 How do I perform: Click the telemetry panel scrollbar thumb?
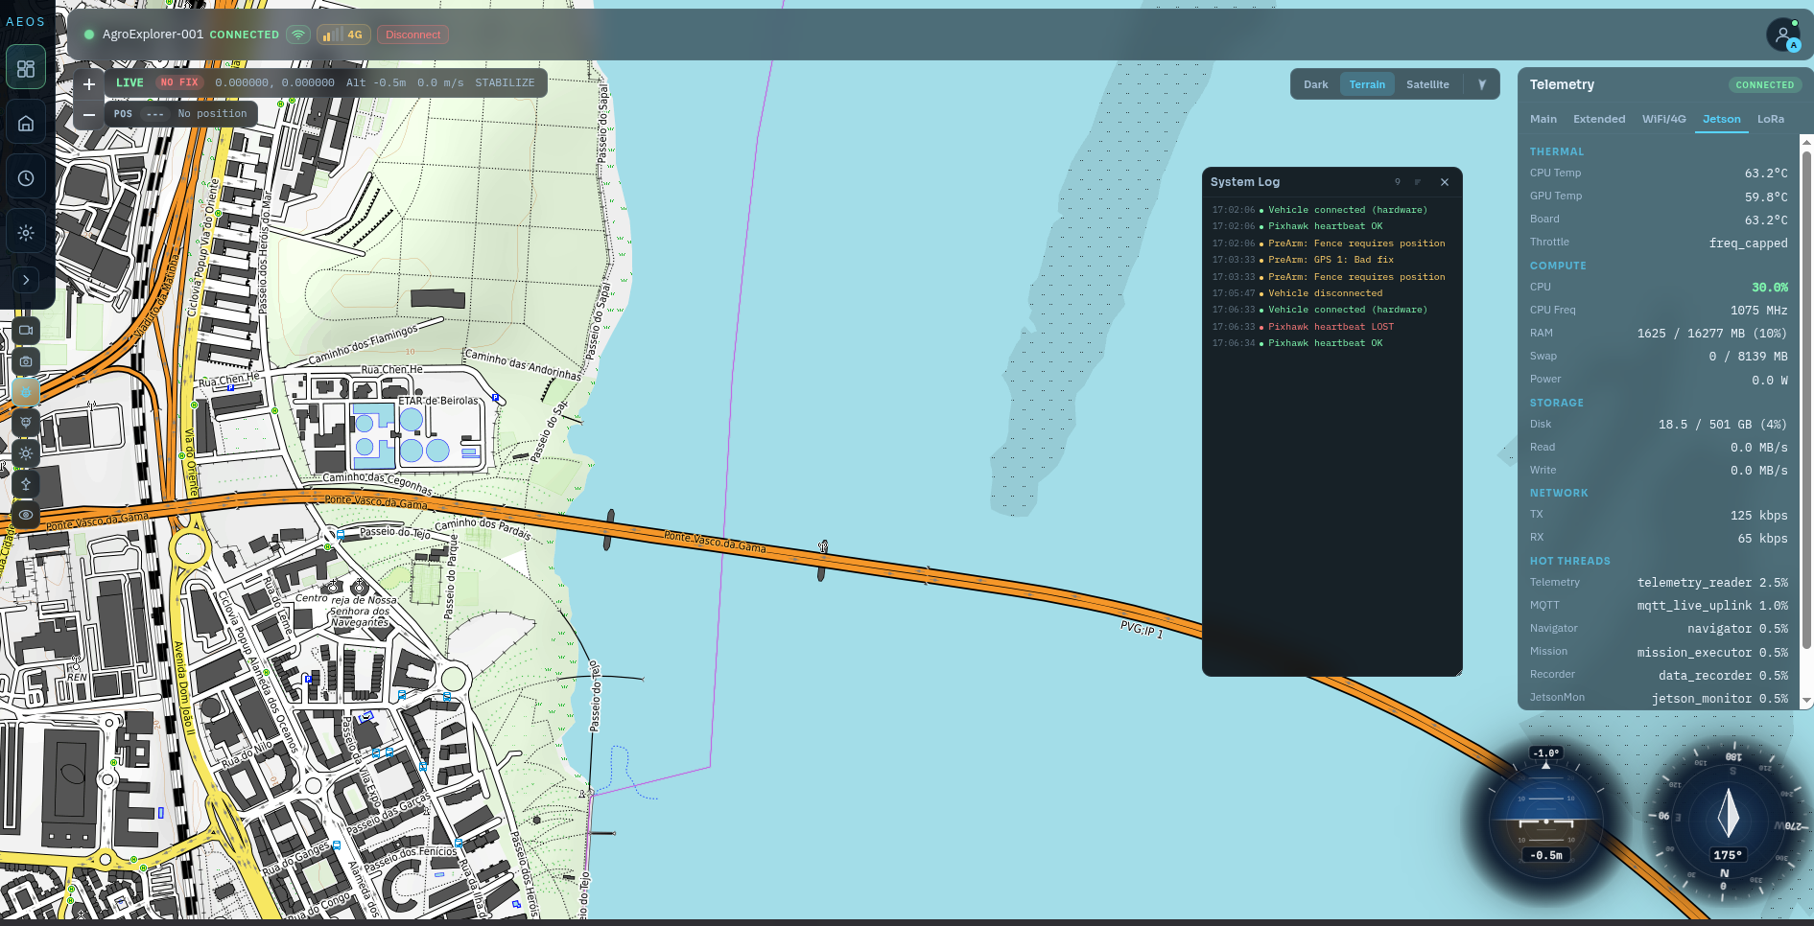1806,400
